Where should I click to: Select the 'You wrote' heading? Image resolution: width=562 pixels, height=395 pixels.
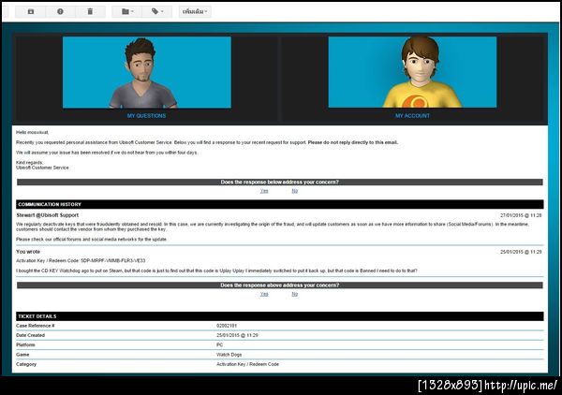28,252
